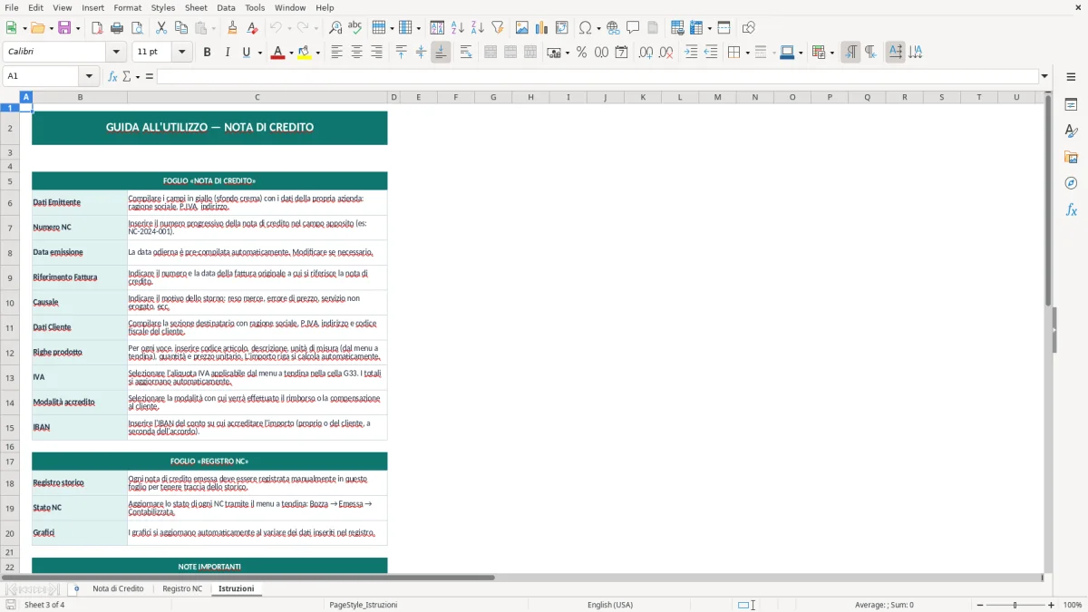Screen dimensions: 1088x612
Task: Activate Clone Formatting paintbrush
Action: [x=233, y=28]
